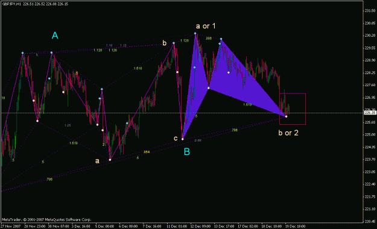Click the "11 Dec 01:00" time label
The height and width of the screenshot is (229, 377).
pyautogui.click(x=177, y=227)
